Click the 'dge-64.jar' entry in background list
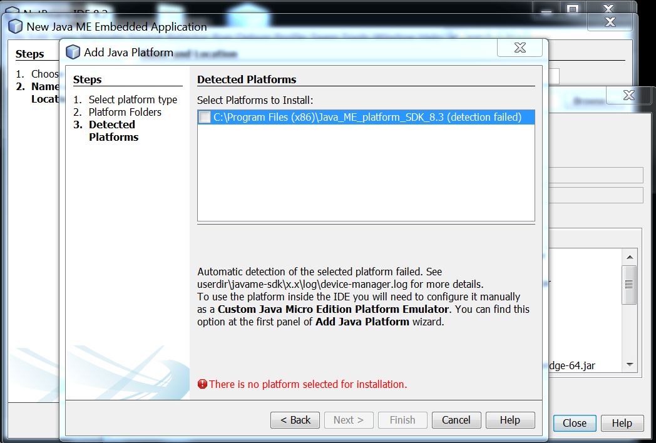Screen dimensions: 656x443 coord(572,365)
